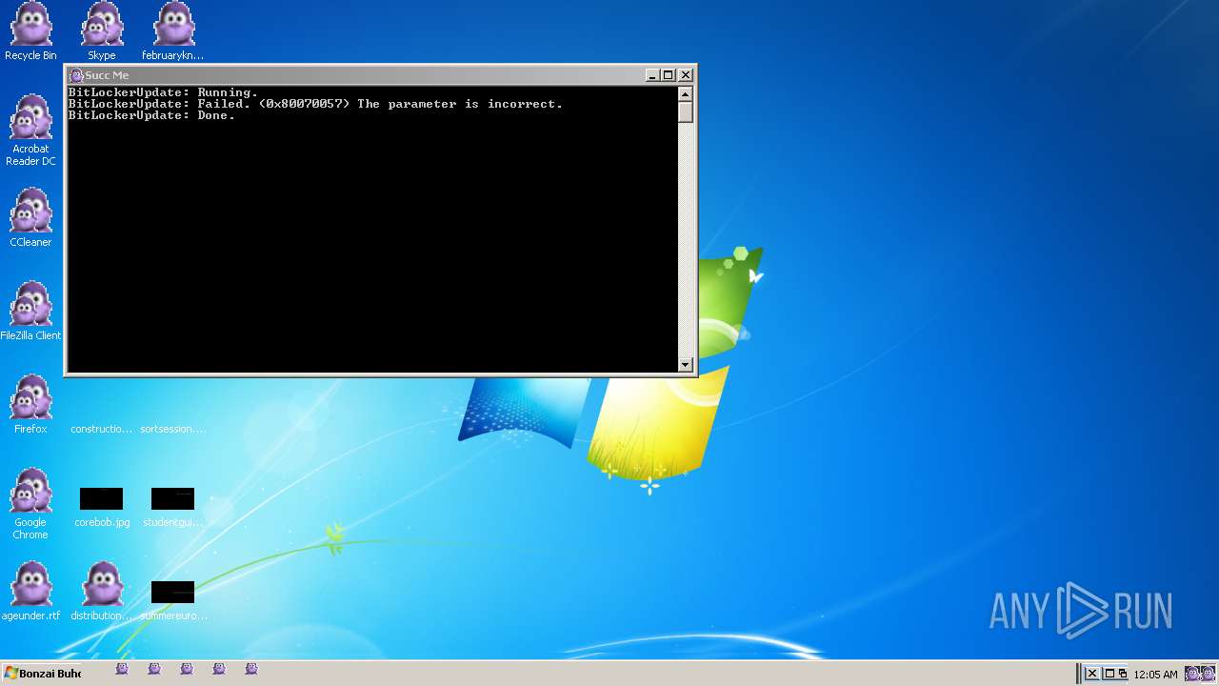Click the X icon in system tray
Screen dimensions: 1219x686
tap(1092, 674)
